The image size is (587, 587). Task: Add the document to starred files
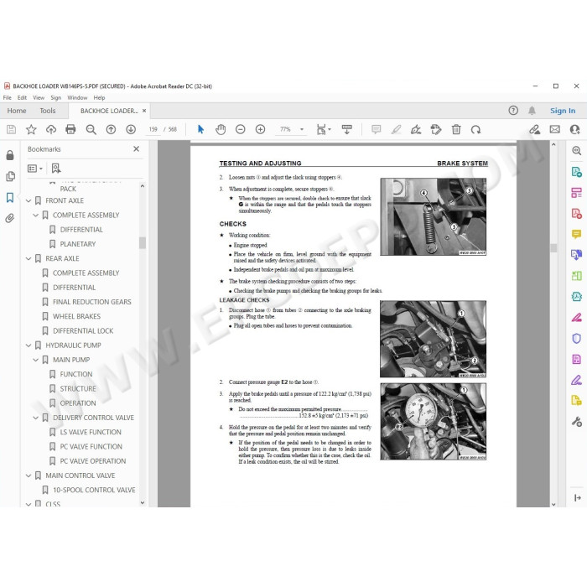click(x=31, y=129)
